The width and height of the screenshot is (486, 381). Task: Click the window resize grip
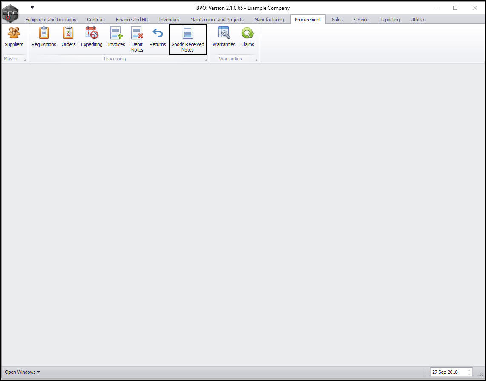point(481,374)
